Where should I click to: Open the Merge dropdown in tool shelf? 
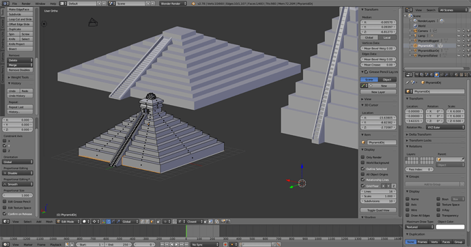[x=20, y=65]
